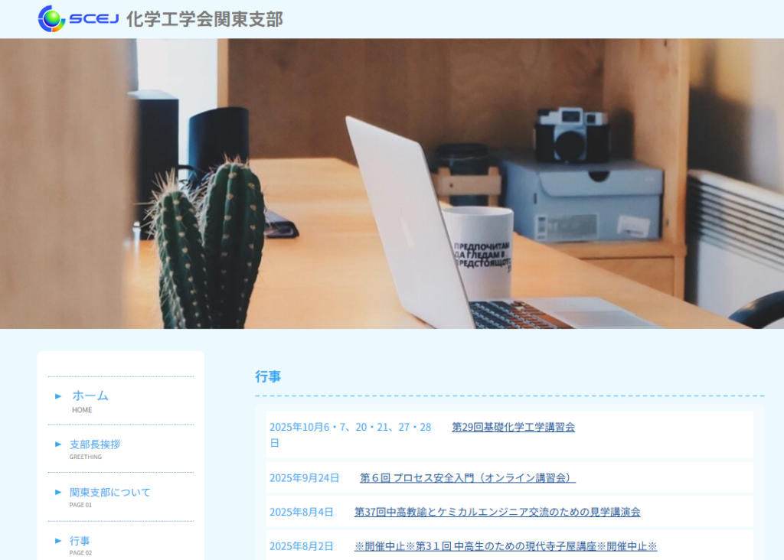The width and height of the screenshot is (784, 560).
Task: Open the 化学工学会関東支部 site title
Action: (x=204, y=19)
